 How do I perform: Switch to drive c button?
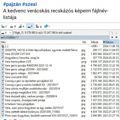pyautogui.click(x=4, y=26)
